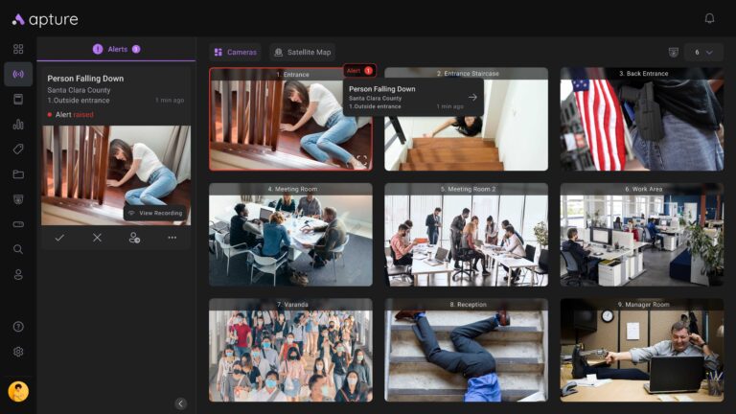
Task: Expand Entrance camera to fullscreen
Action: click(x=361, y=160)
